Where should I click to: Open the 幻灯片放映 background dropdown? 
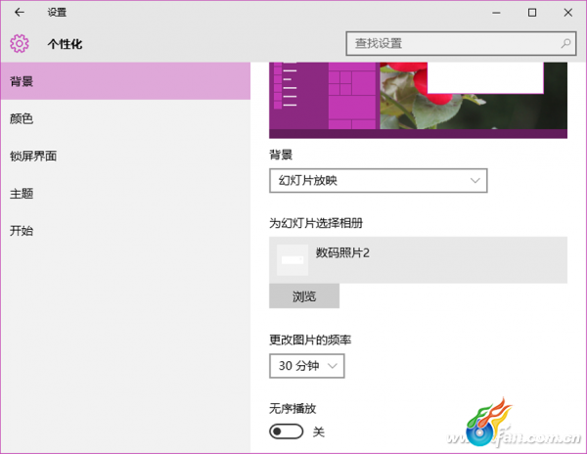tap(378, 181)
